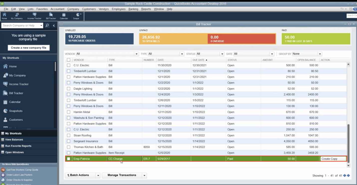357x185 pixels.
Task: Expand the STATUS filter dropdown
Action: [222, 54]
